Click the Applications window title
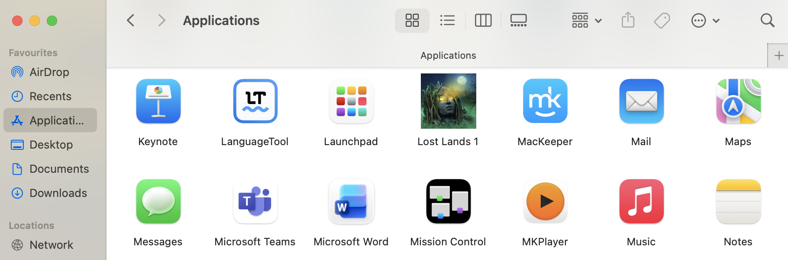 [x=221, y=21]
